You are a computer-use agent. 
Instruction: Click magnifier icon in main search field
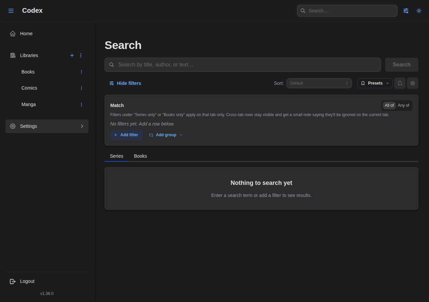(x=112, y=65)
